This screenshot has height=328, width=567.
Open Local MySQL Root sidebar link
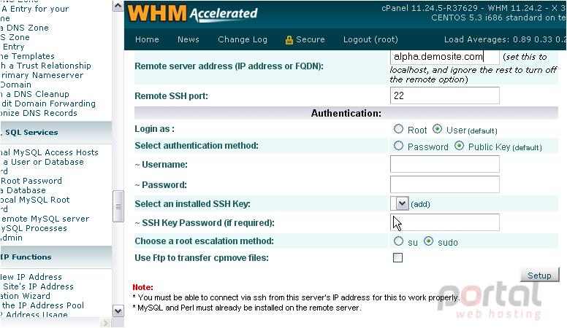click(35, 200)
